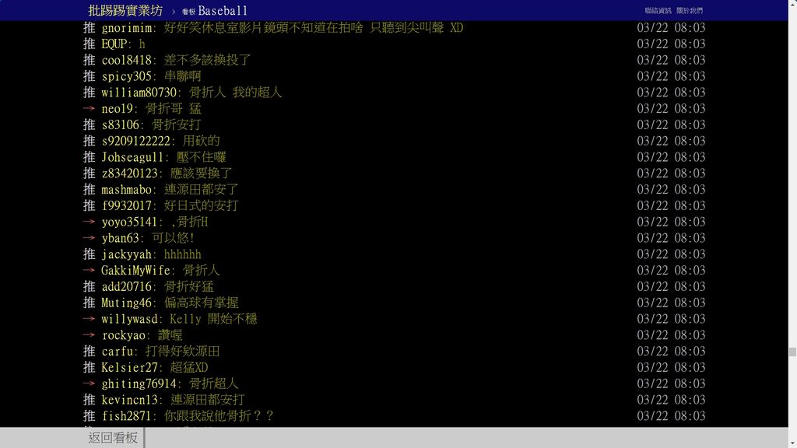Viewport: 797px width, 448px height.
Task: Click the red arrow beside rockyao
Action: pos(89,334)
